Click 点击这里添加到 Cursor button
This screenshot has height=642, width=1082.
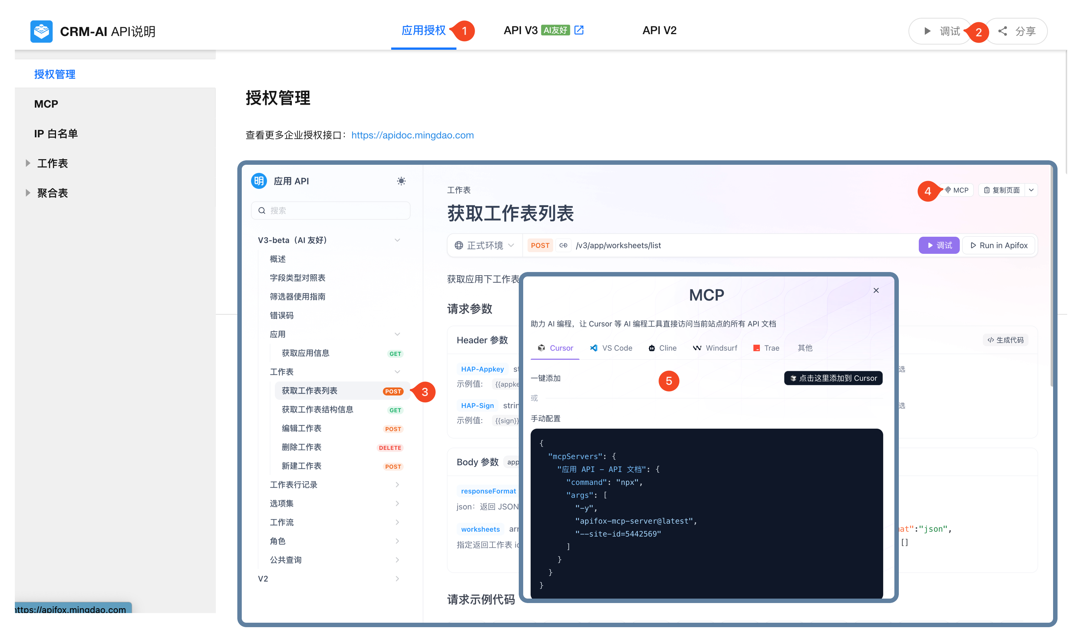click(x=833, y=378)
